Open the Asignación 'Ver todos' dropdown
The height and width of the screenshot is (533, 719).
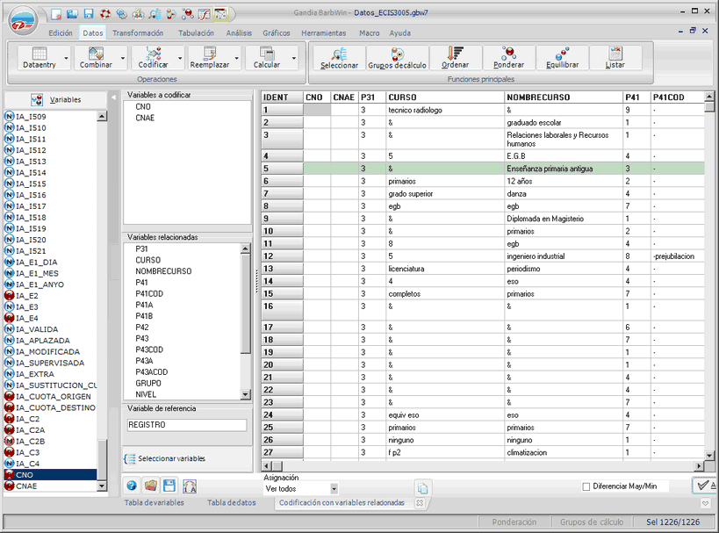pos(334,488)
